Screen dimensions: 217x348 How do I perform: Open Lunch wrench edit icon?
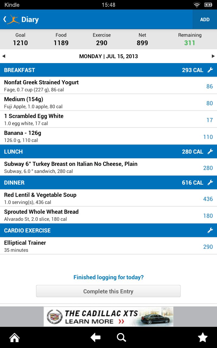click(210, 152)
